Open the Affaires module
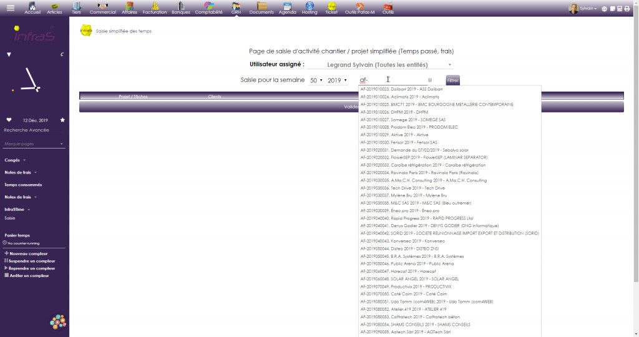The height and width of the screenshot is (337, 639). pyautogui.click(x=129, y=8)
